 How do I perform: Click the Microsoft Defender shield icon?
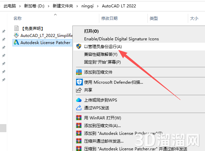pyautogui.click(x=79, y=82)
